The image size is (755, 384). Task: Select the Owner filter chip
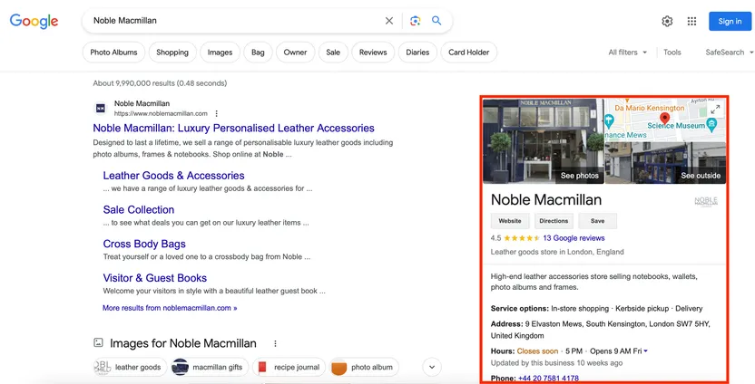point(295,53)
